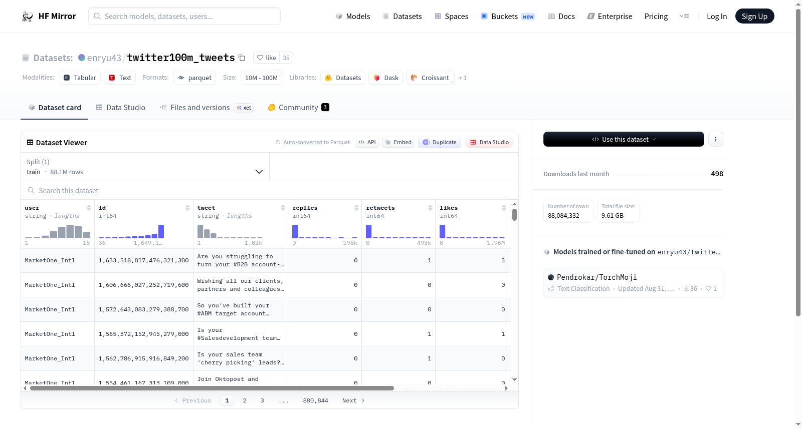Show the additional +1 libraries
Screen dimensions: 802x429
coord(463,78)
